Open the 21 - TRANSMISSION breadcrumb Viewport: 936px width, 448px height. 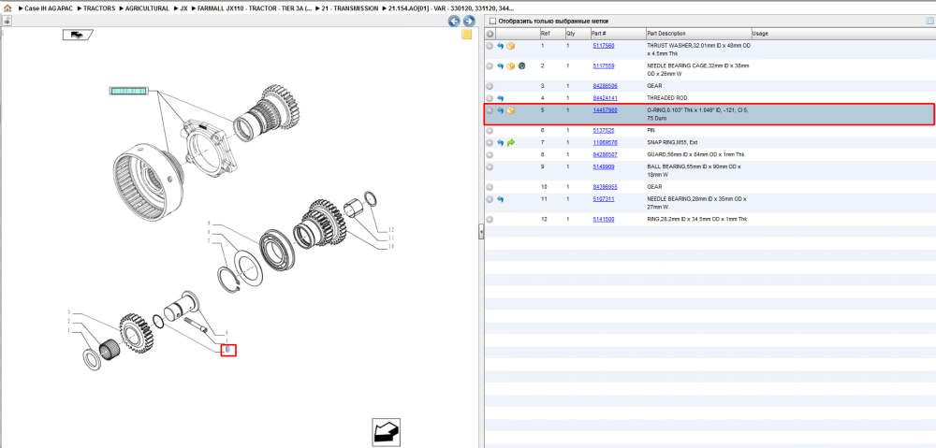click(350, 9)
